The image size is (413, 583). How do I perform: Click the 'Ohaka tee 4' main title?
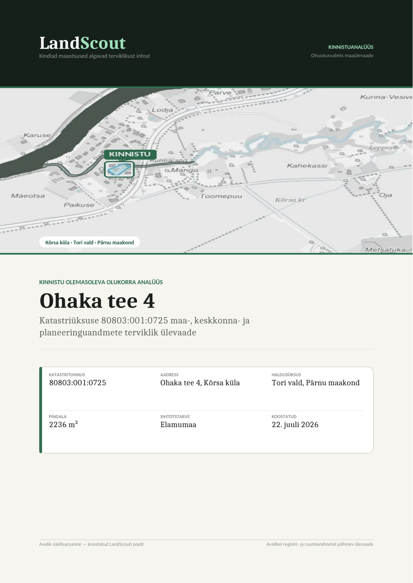pos(97,301)
